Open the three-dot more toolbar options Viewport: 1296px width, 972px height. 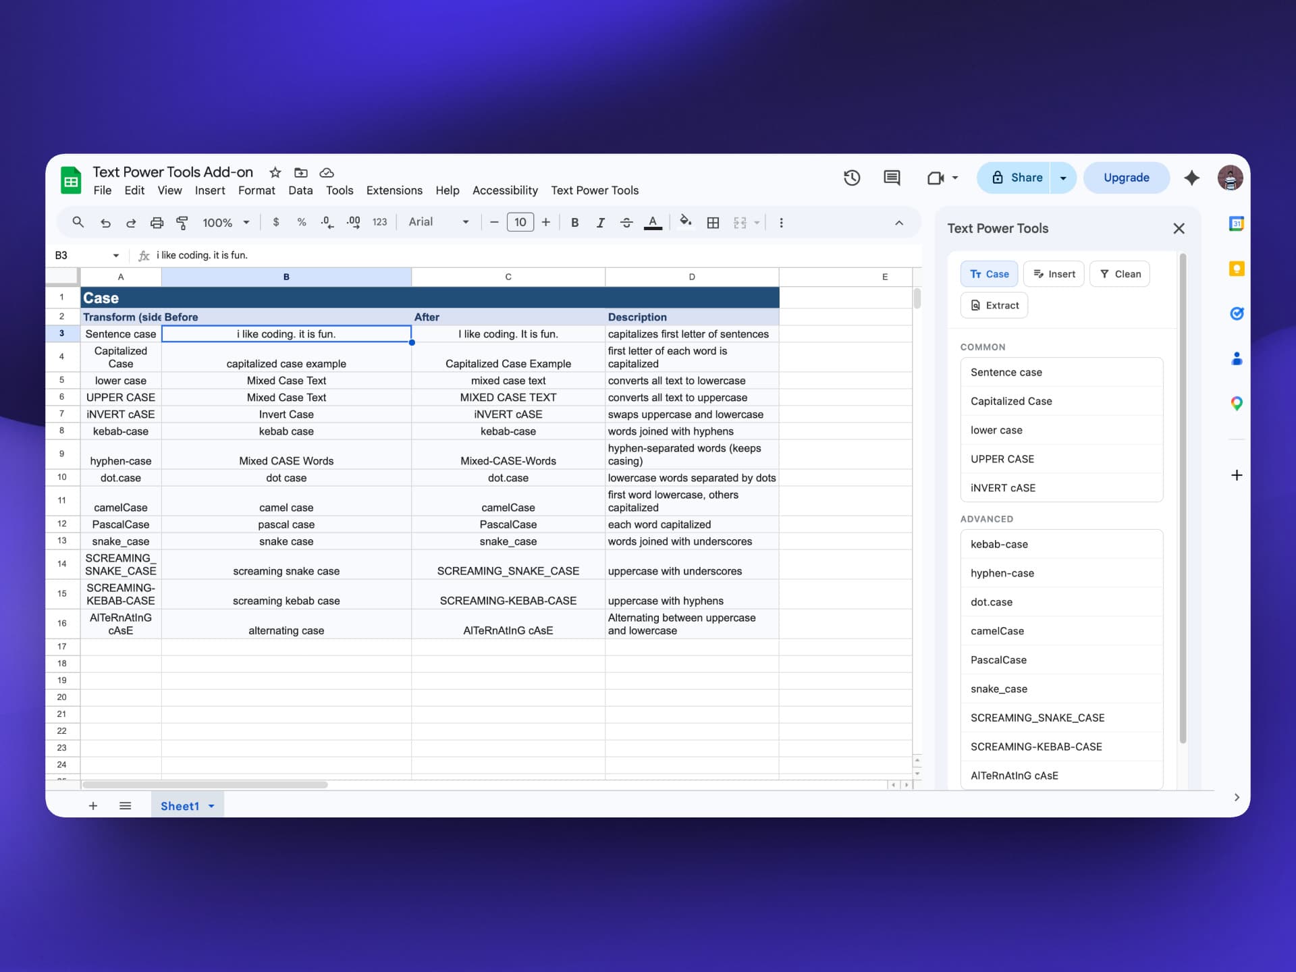coord(781,223)
